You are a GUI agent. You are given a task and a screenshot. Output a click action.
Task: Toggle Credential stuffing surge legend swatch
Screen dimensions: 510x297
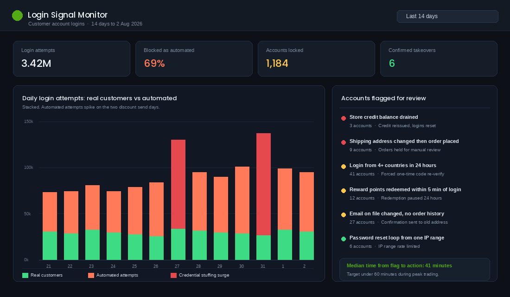point(174,275)
